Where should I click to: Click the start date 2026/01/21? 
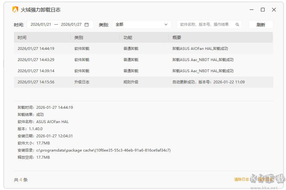point(41,24)
